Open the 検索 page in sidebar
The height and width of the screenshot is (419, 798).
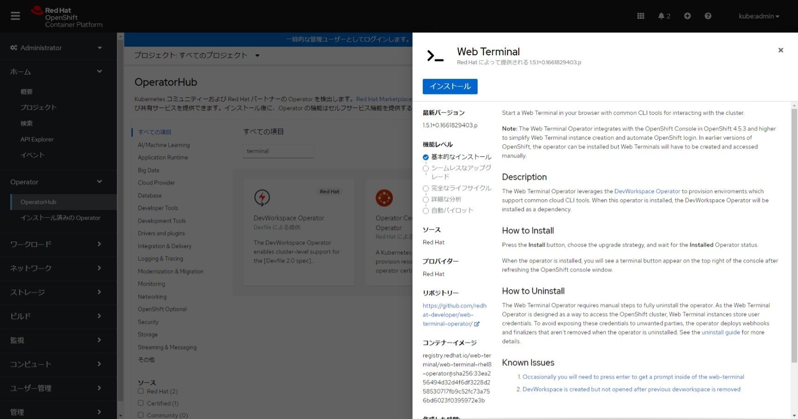click(26, 124)
